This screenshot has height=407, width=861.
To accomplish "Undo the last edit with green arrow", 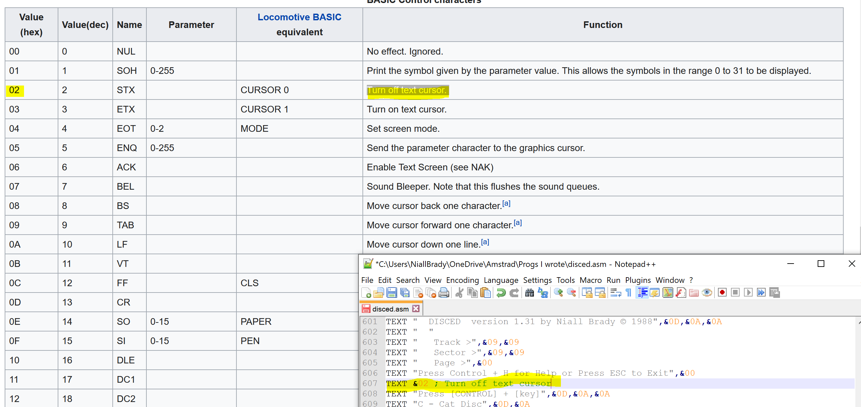I will coord(501,293).
